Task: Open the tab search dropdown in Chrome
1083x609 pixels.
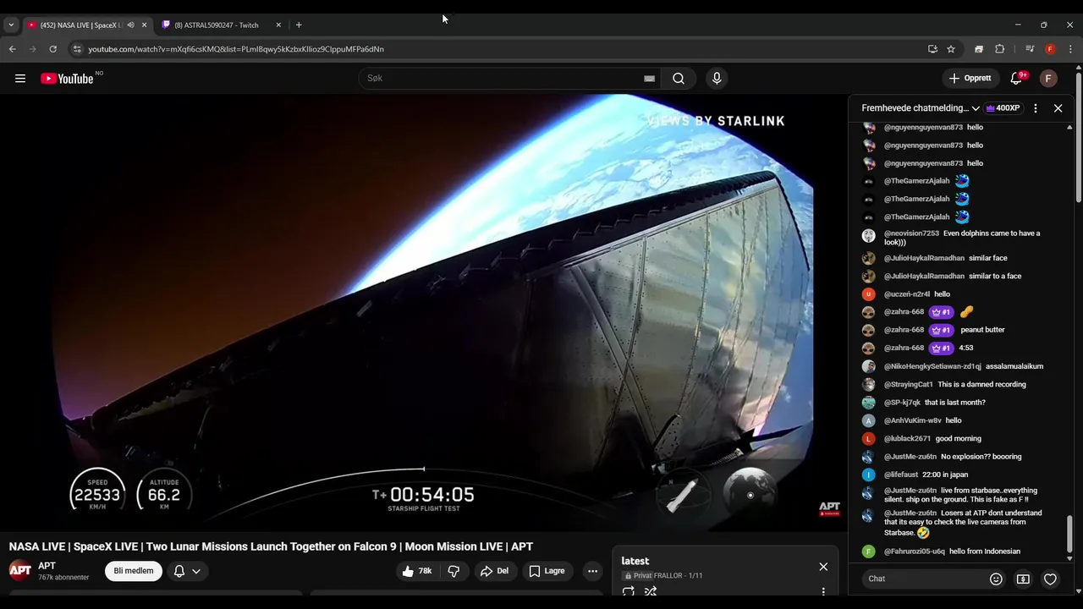Action: point(11,25)
